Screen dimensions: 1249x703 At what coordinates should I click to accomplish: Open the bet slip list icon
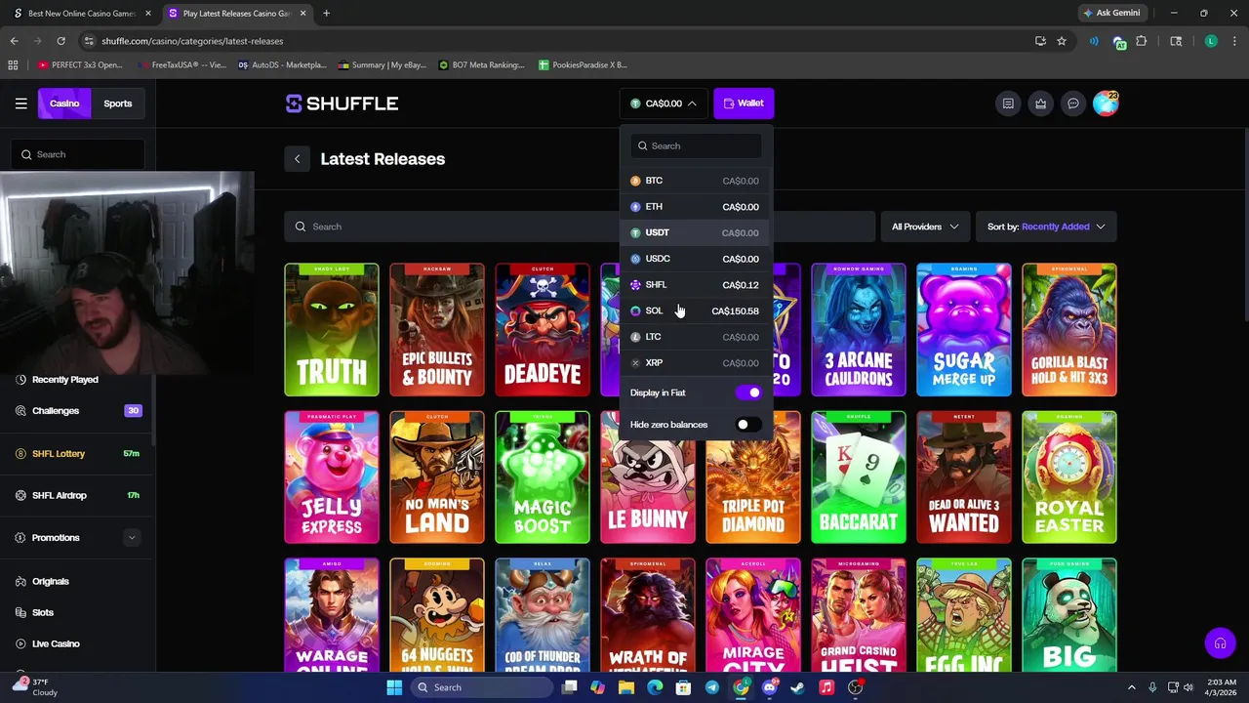tap(1008, 103)
